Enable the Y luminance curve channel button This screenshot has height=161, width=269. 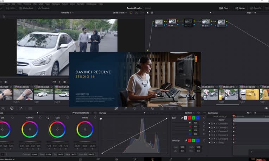186,118
